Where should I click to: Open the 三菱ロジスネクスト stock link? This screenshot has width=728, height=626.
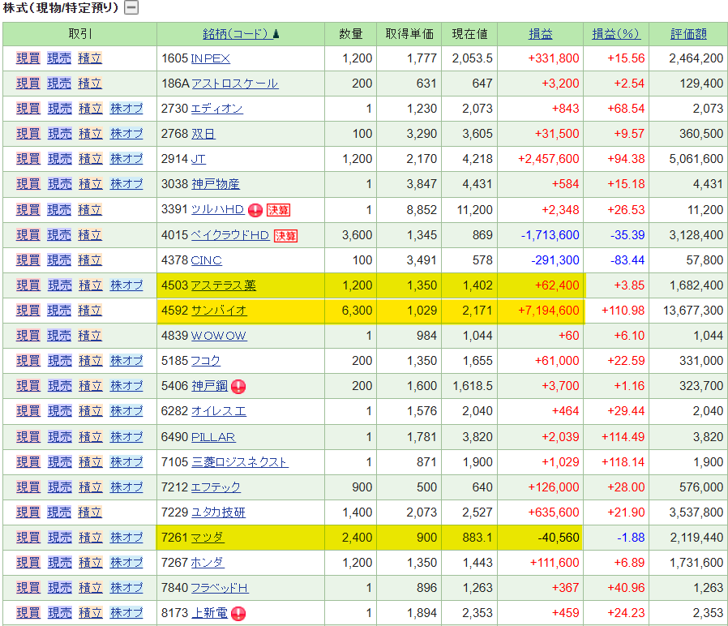pyautogui.click(x=240, y=462)
